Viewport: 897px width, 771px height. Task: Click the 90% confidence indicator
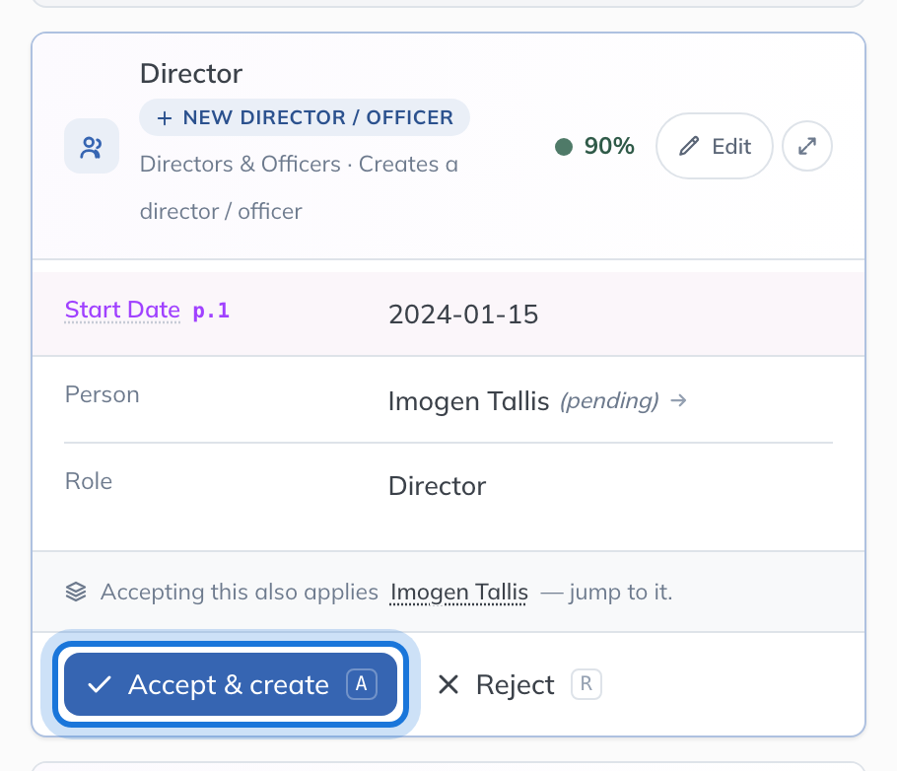pyautogui.click(x=595, y=146)
